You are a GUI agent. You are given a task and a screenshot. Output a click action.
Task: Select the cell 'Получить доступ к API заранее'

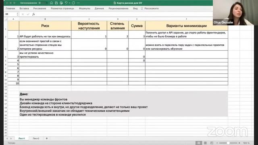tap(187, 35)
